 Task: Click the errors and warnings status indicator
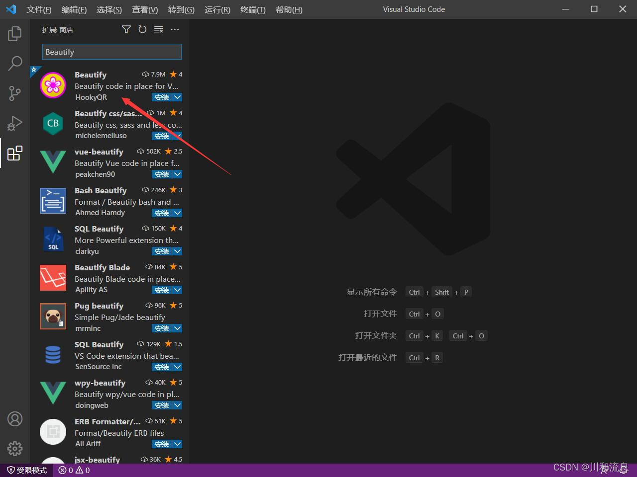coord(74,470)
